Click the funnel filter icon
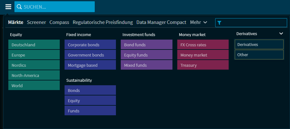The width and height of the screenshot is (290, 129). [219, 23]
